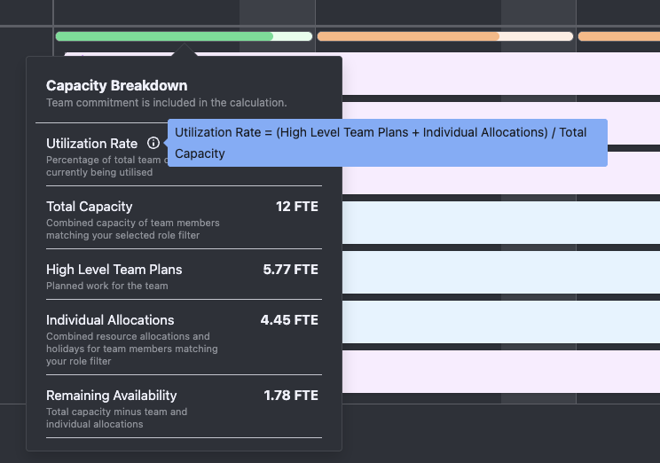660x463 pixels.
Task: Click the Total Capacity description text
Action: click(x=132, y=229)
